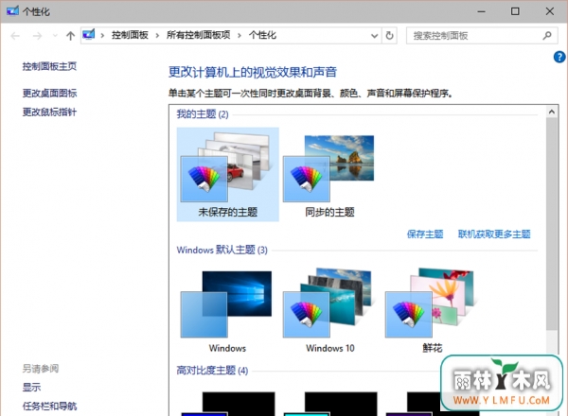Click the theme list scroll up arrow

pos(552,112)
